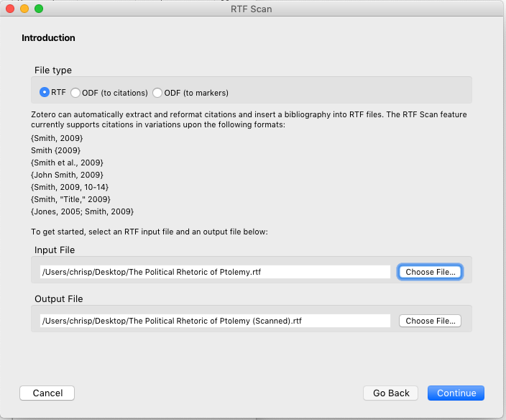Open Choose File for the Output File

click(x=430, y=321)
